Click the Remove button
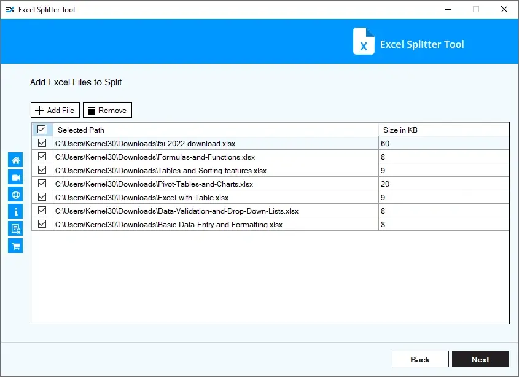The width and height of the screenshot is (519, 377). click(107, 110)
